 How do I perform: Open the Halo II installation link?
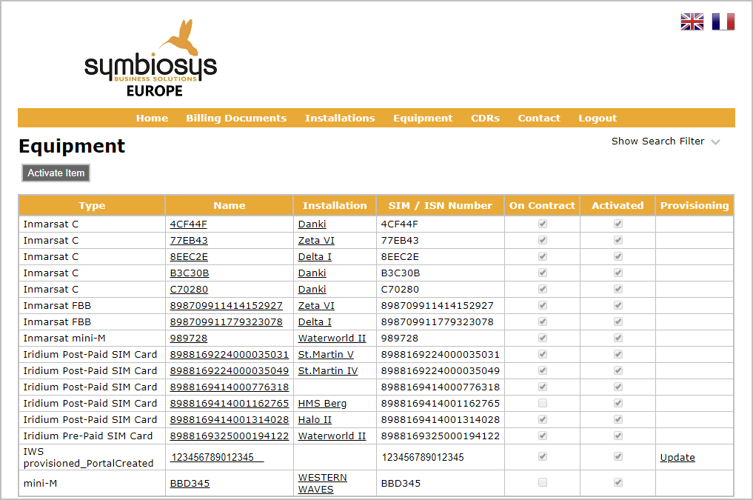tap(315, 419)
